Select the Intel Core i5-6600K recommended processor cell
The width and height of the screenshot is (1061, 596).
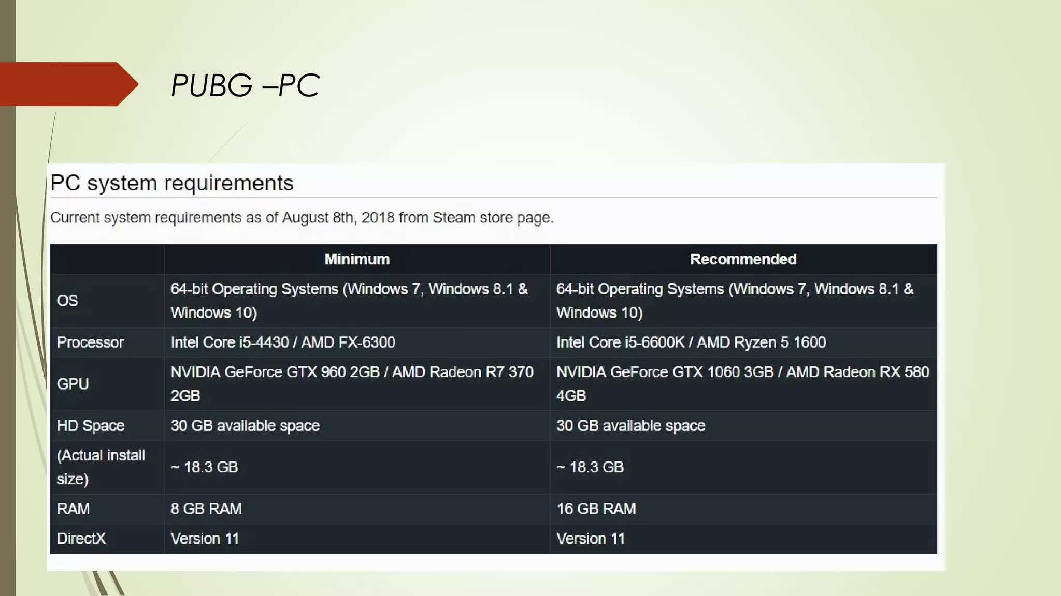click(691, 342)
